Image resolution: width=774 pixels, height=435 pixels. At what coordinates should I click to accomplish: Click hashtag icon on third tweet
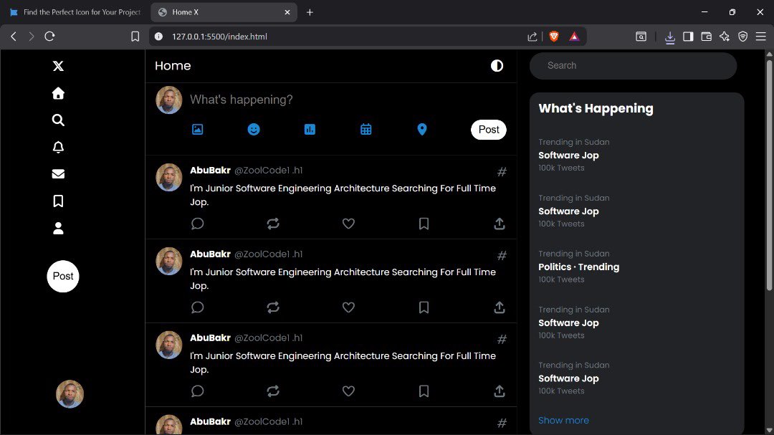(x=502, y=340)
